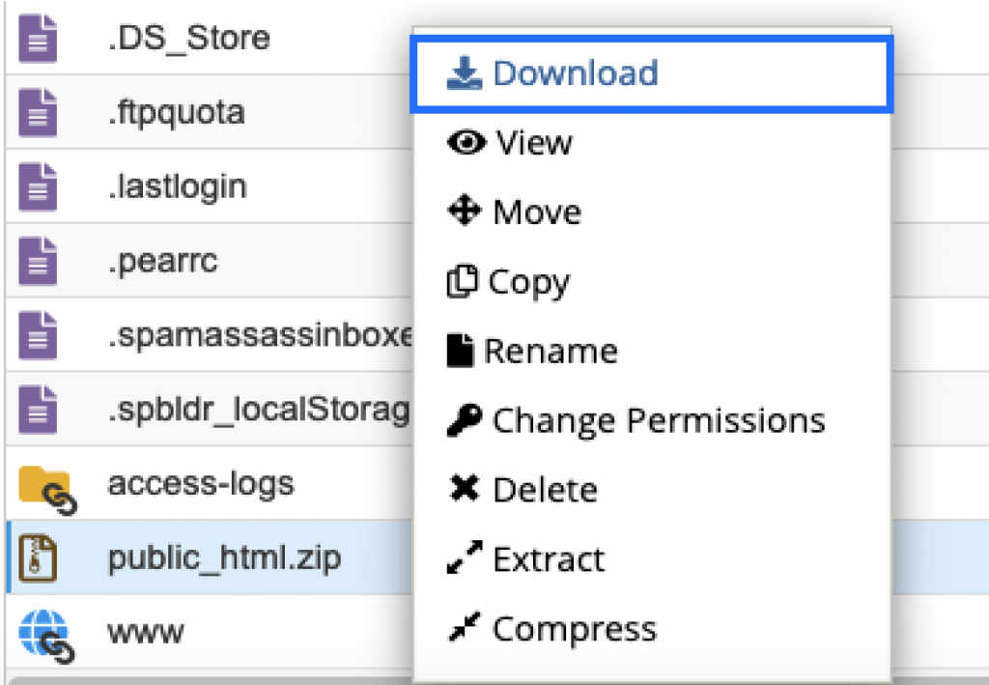Select the public_html.zip file name

pyautogui.click(x=223, y=557)
